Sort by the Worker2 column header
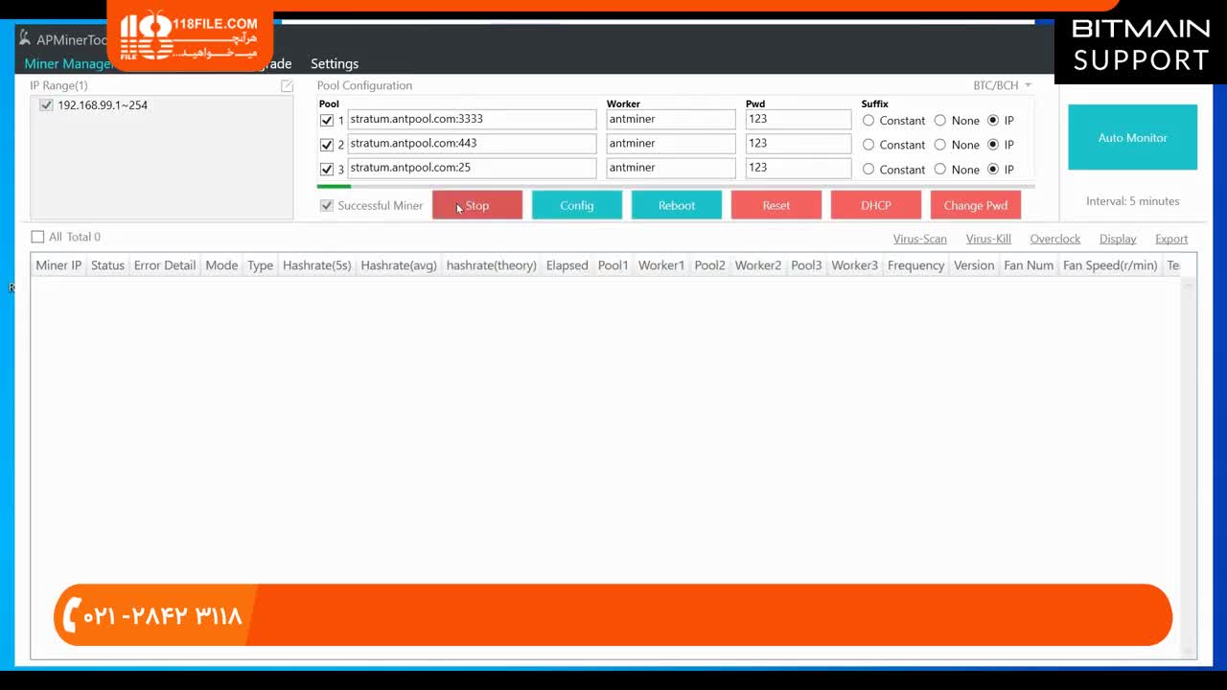This screenshot has width=1227, height=690. pos(758,265)
